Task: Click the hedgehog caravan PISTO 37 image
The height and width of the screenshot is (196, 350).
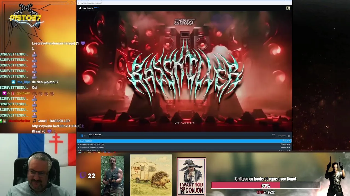Action: tap(151, 175)
